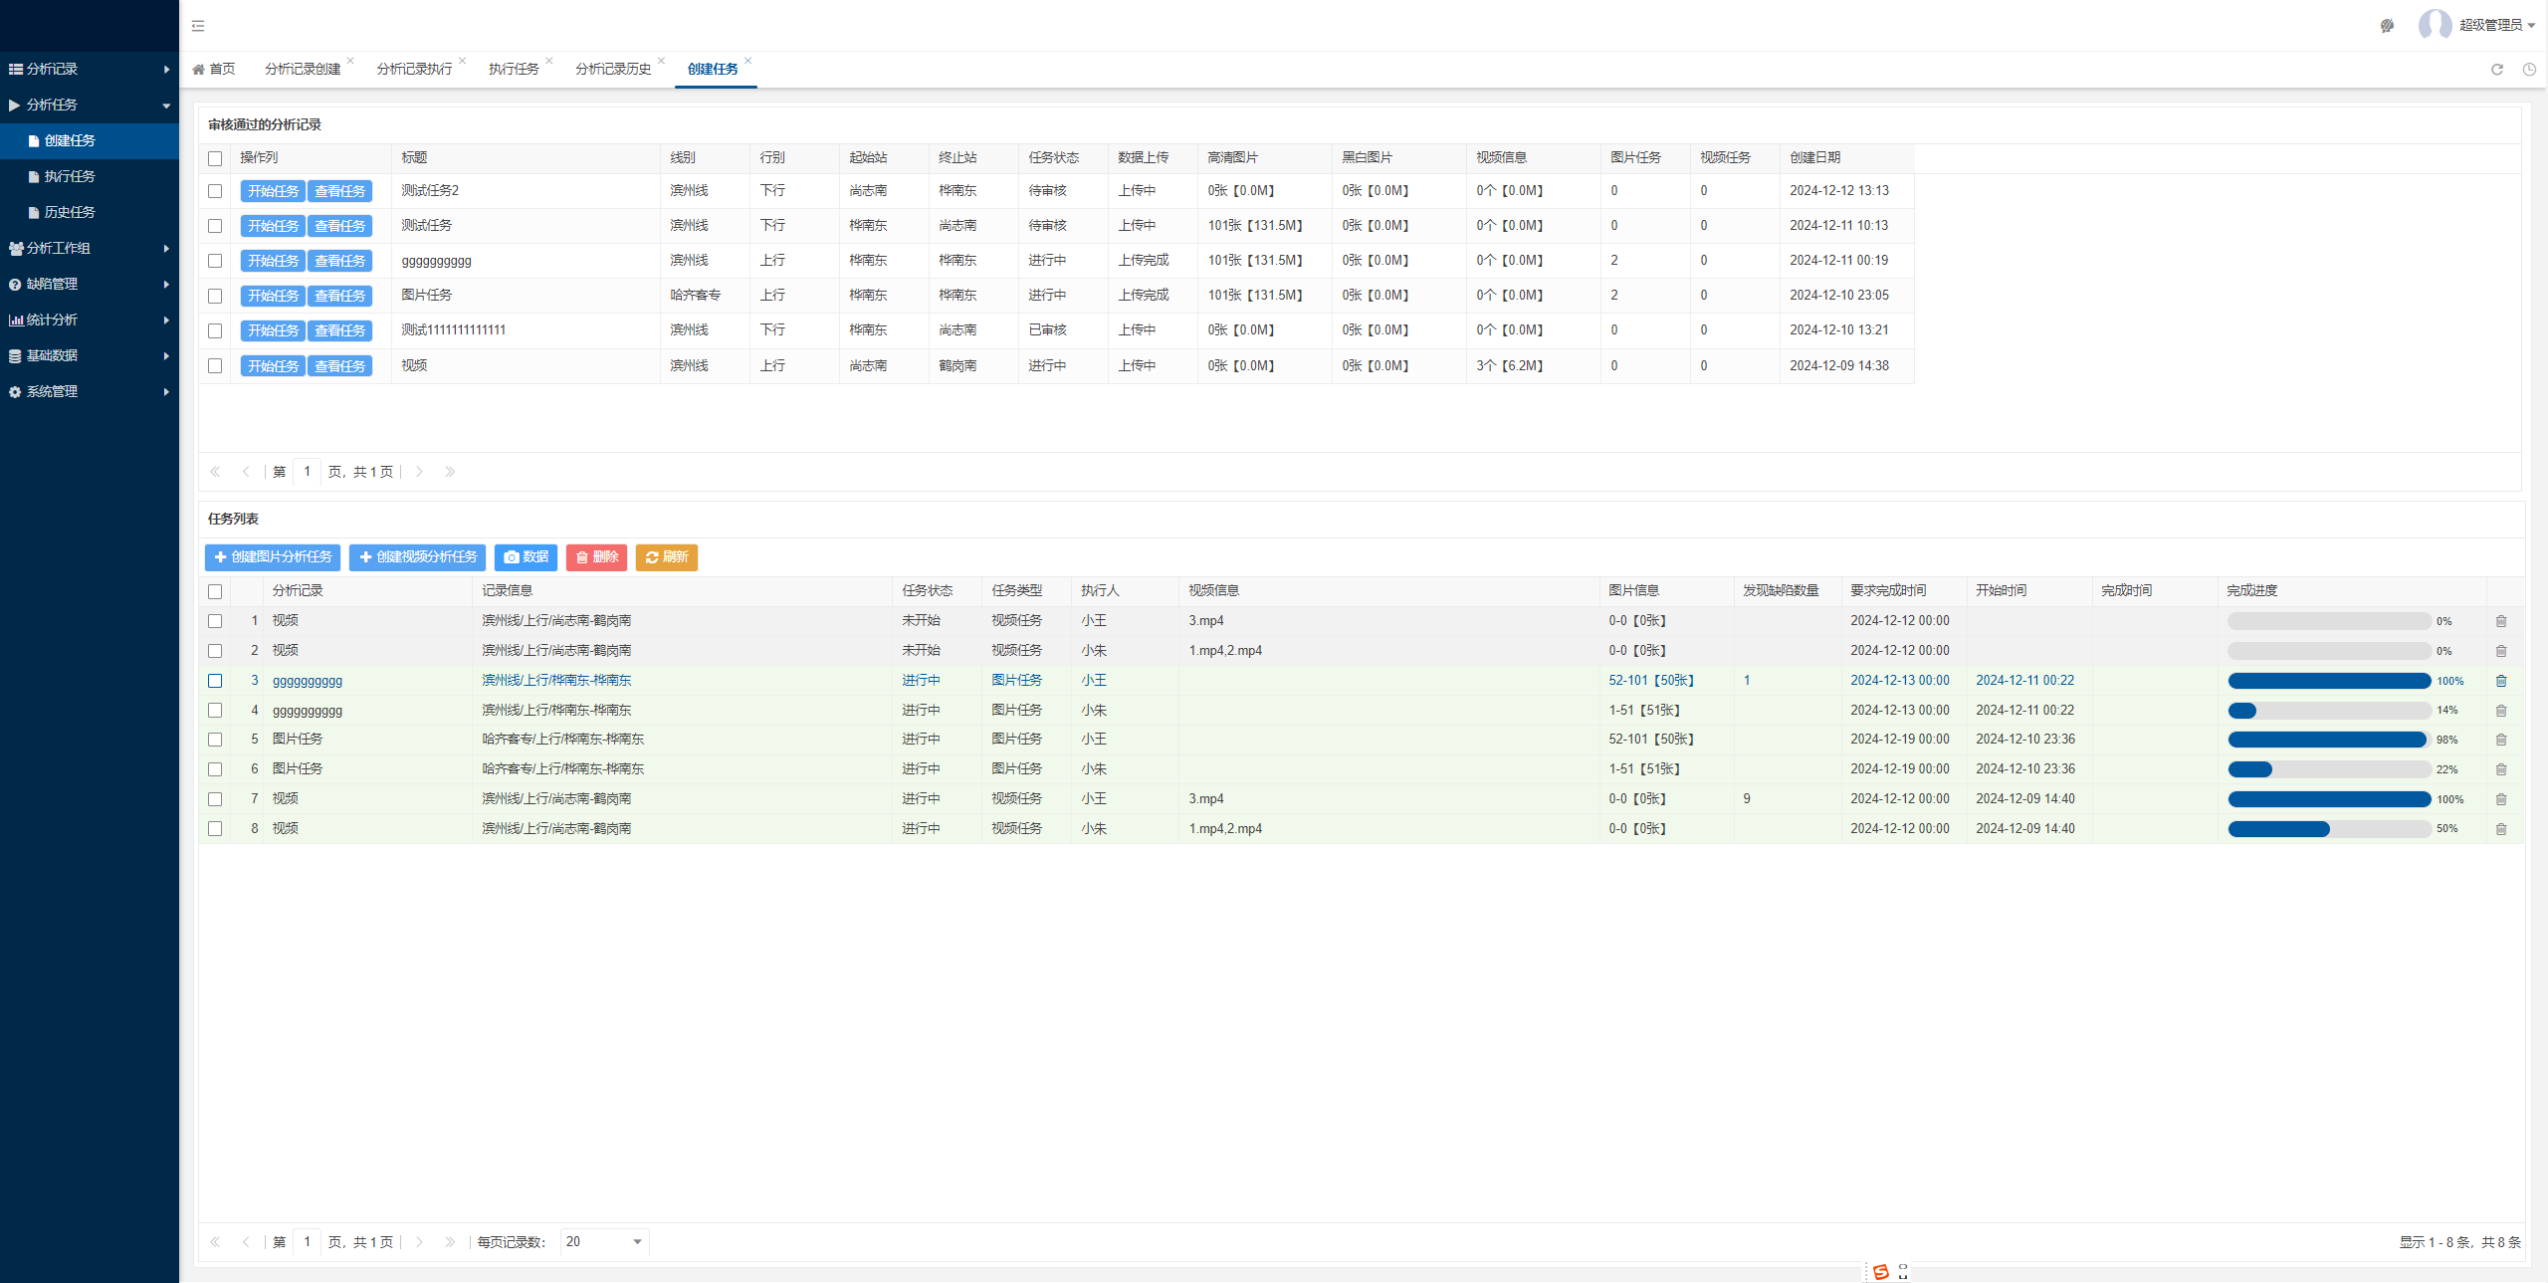Expand the 分析工作组 sidebar menu

90,248
